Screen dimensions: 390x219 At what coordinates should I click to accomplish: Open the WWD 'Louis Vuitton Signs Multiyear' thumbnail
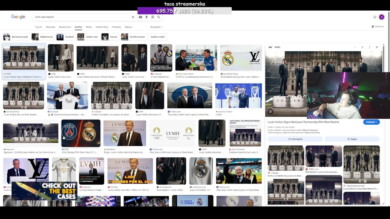click(x=24, y=58)
